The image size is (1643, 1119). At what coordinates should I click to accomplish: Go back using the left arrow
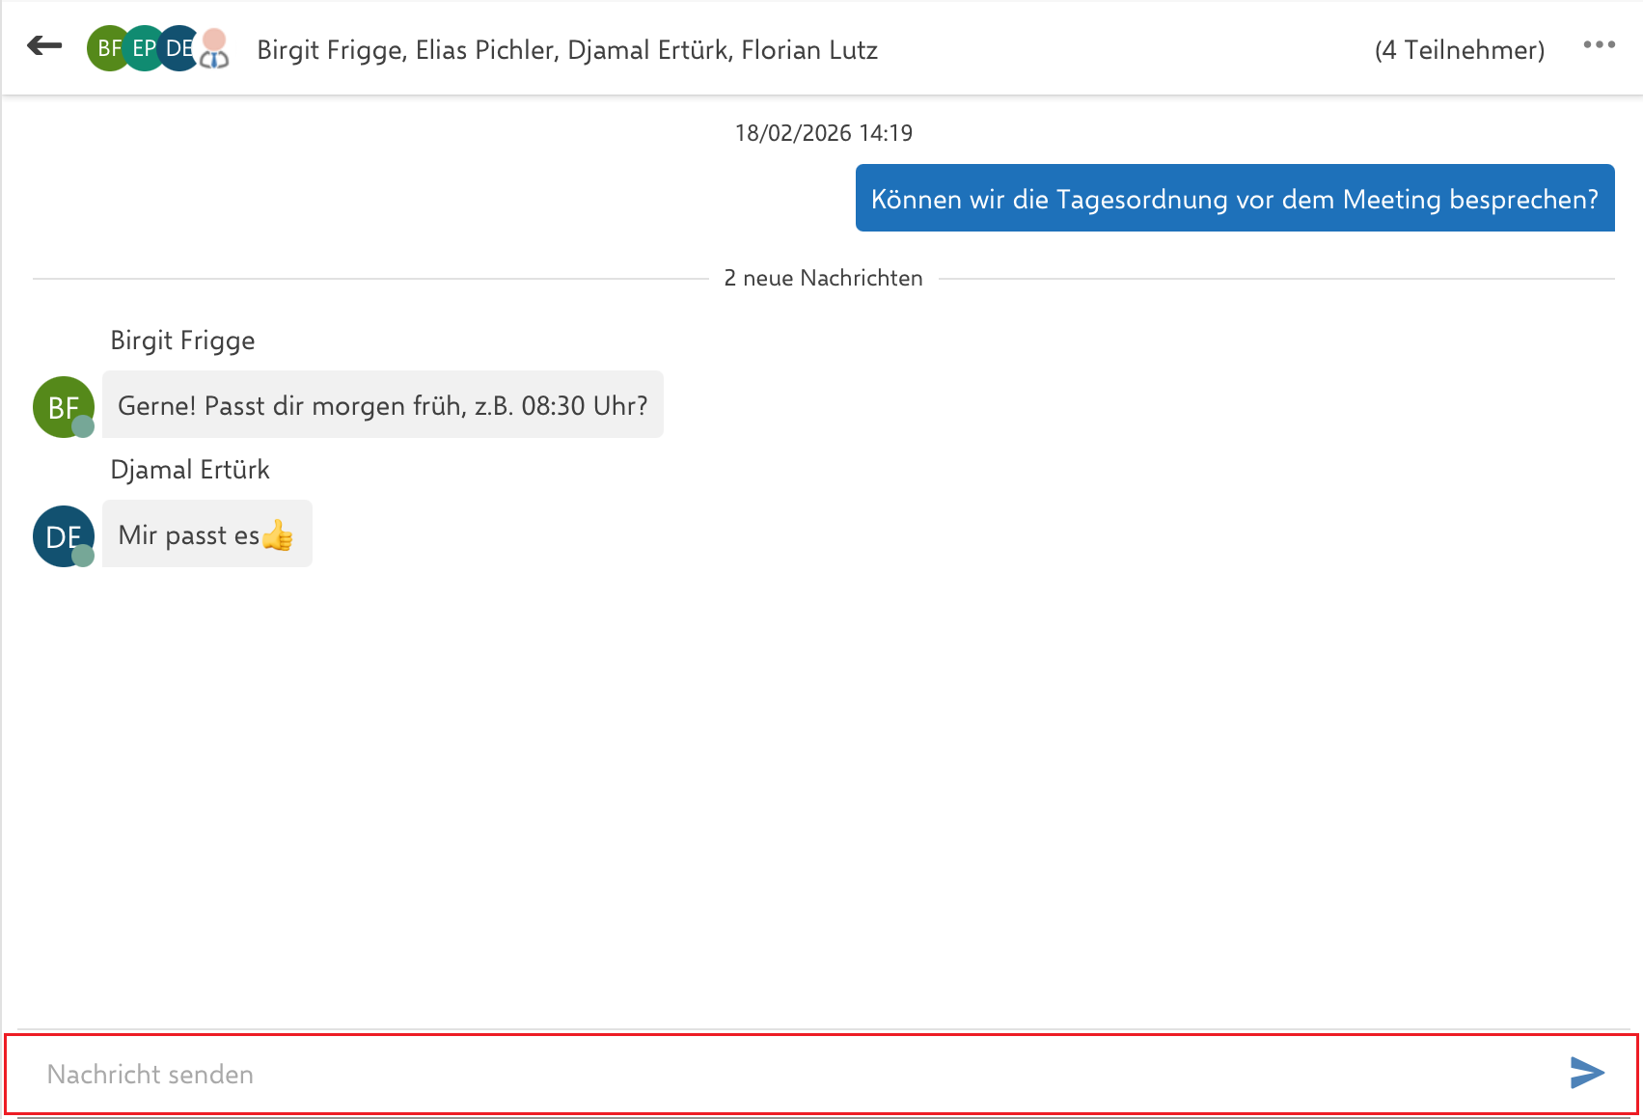click(44, 45)
